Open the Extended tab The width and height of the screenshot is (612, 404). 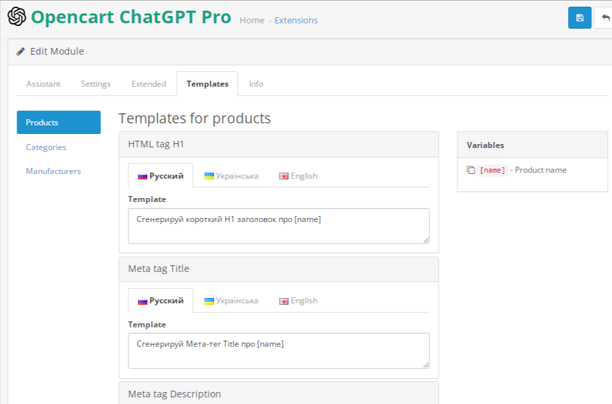[x=149, y=83]
